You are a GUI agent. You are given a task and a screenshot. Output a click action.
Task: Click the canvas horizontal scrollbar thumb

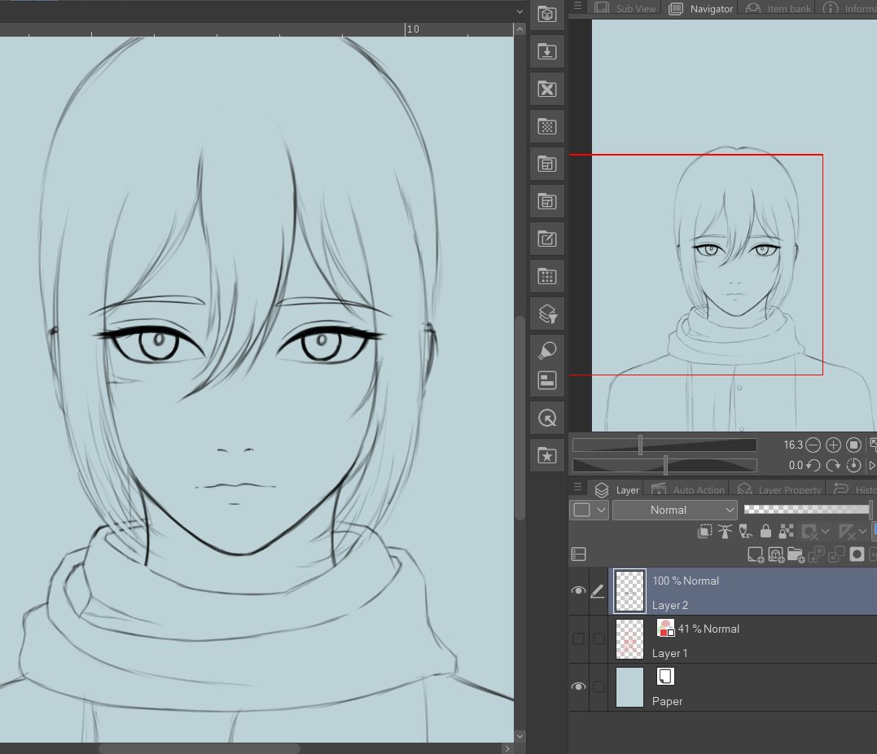click(x=200, y=748)
